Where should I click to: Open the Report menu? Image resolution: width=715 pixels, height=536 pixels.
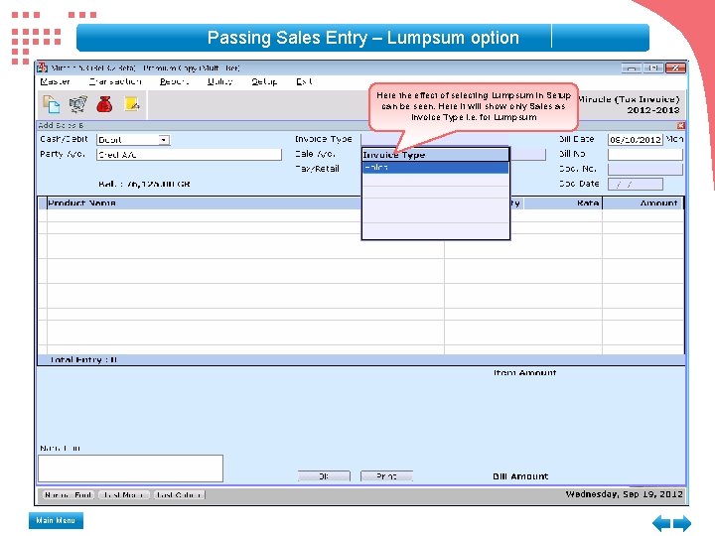click(x=174, y=81)
